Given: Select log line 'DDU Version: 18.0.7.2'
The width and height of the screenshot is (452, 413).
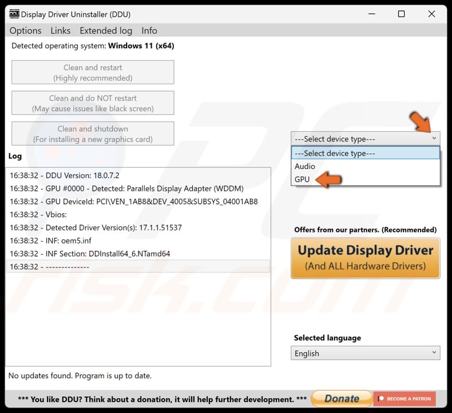Looking at the screenshot, I should [x=138, y=175].
